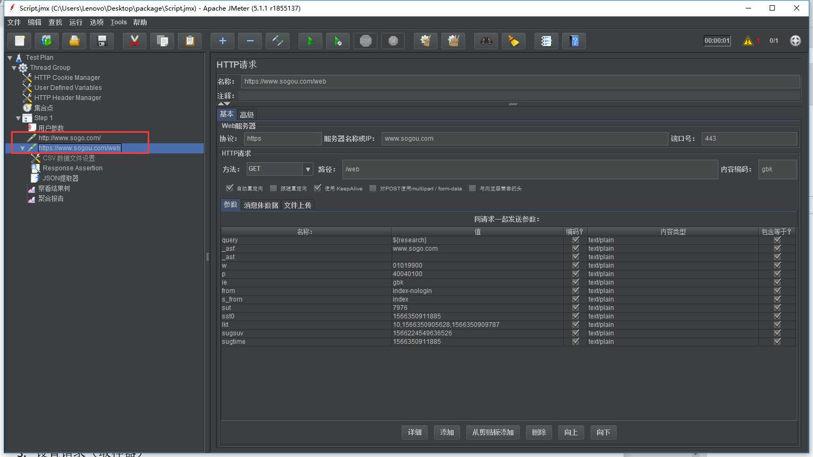The image size is (813, 457).
Task: Toggle 跟随重定向 checkbox
Action: click(274, 188)
